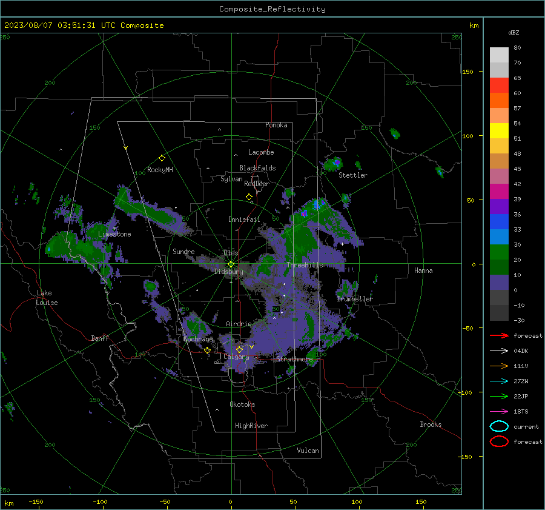545x510 pixels.
Task: Click the Blackfalds city label
Action: [257, 168]
